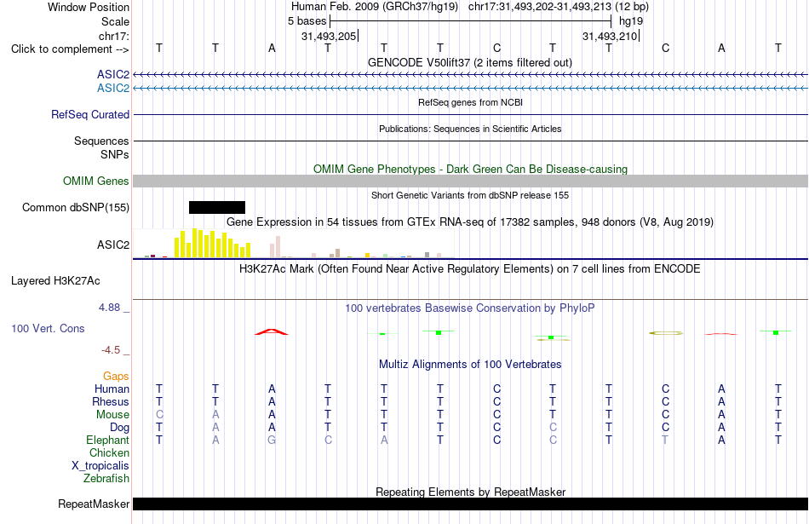Click the black dbSNP variant item
Viewport: 809px width, 524px height.
(216, 208)
